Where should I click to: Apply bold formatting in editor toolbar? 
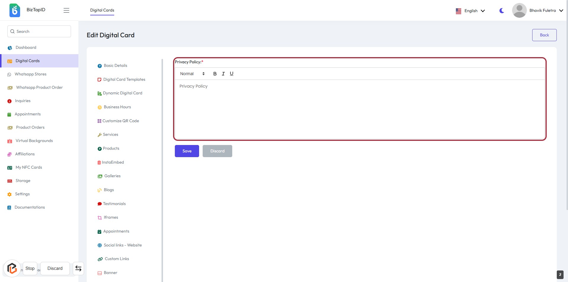[215, 74]
